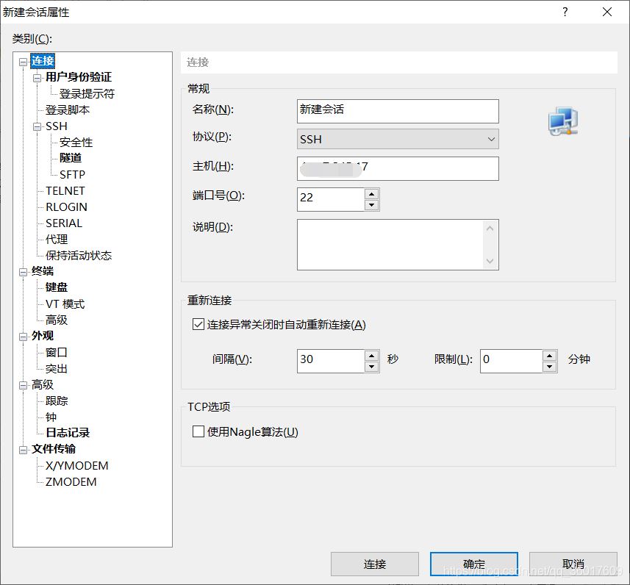Select TELNET in the tree
This screenshot has height=585, width=630.
[65, 191]
